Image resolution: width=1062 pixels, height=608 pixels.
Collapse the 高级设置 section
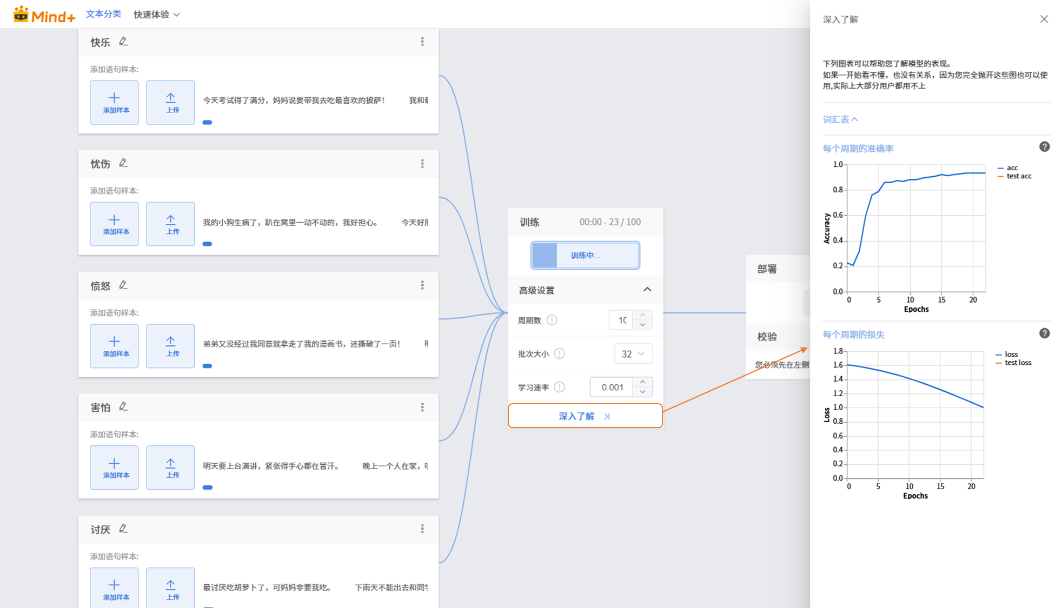[x=647, y=290]
